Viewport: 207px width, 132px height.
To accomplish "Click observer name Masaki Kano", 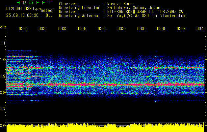I will click(x=120, y=4).
